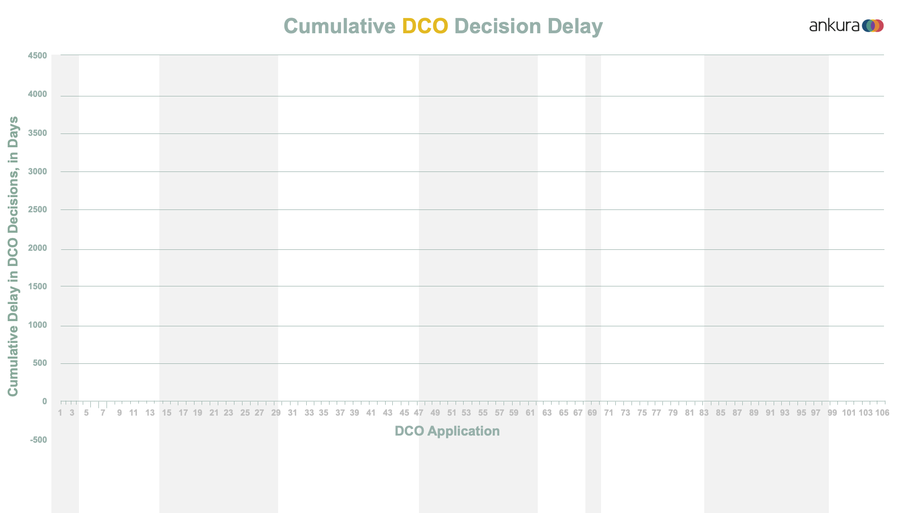Image resolution: width=913 pixels, height=513 pixels.
Task: Select x-axis label 15
Action: point(166,413)
